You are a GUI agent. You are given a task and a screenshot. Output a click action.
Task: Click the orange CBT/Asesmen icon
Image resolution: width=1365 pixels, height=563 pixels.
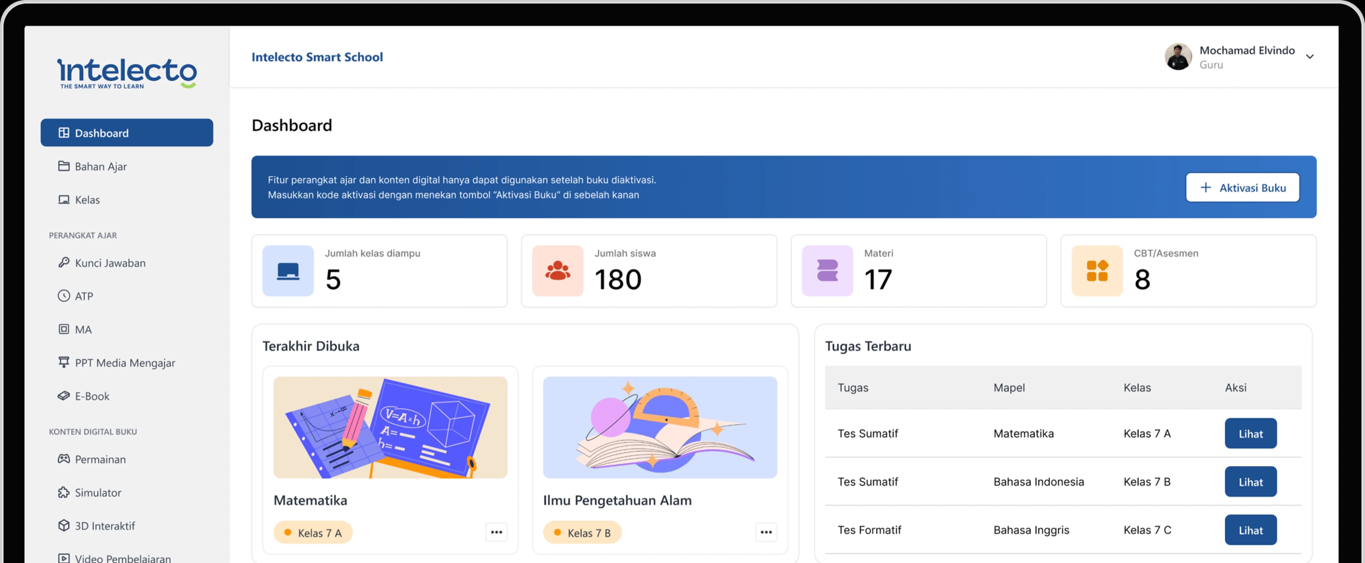[1097, 271]
